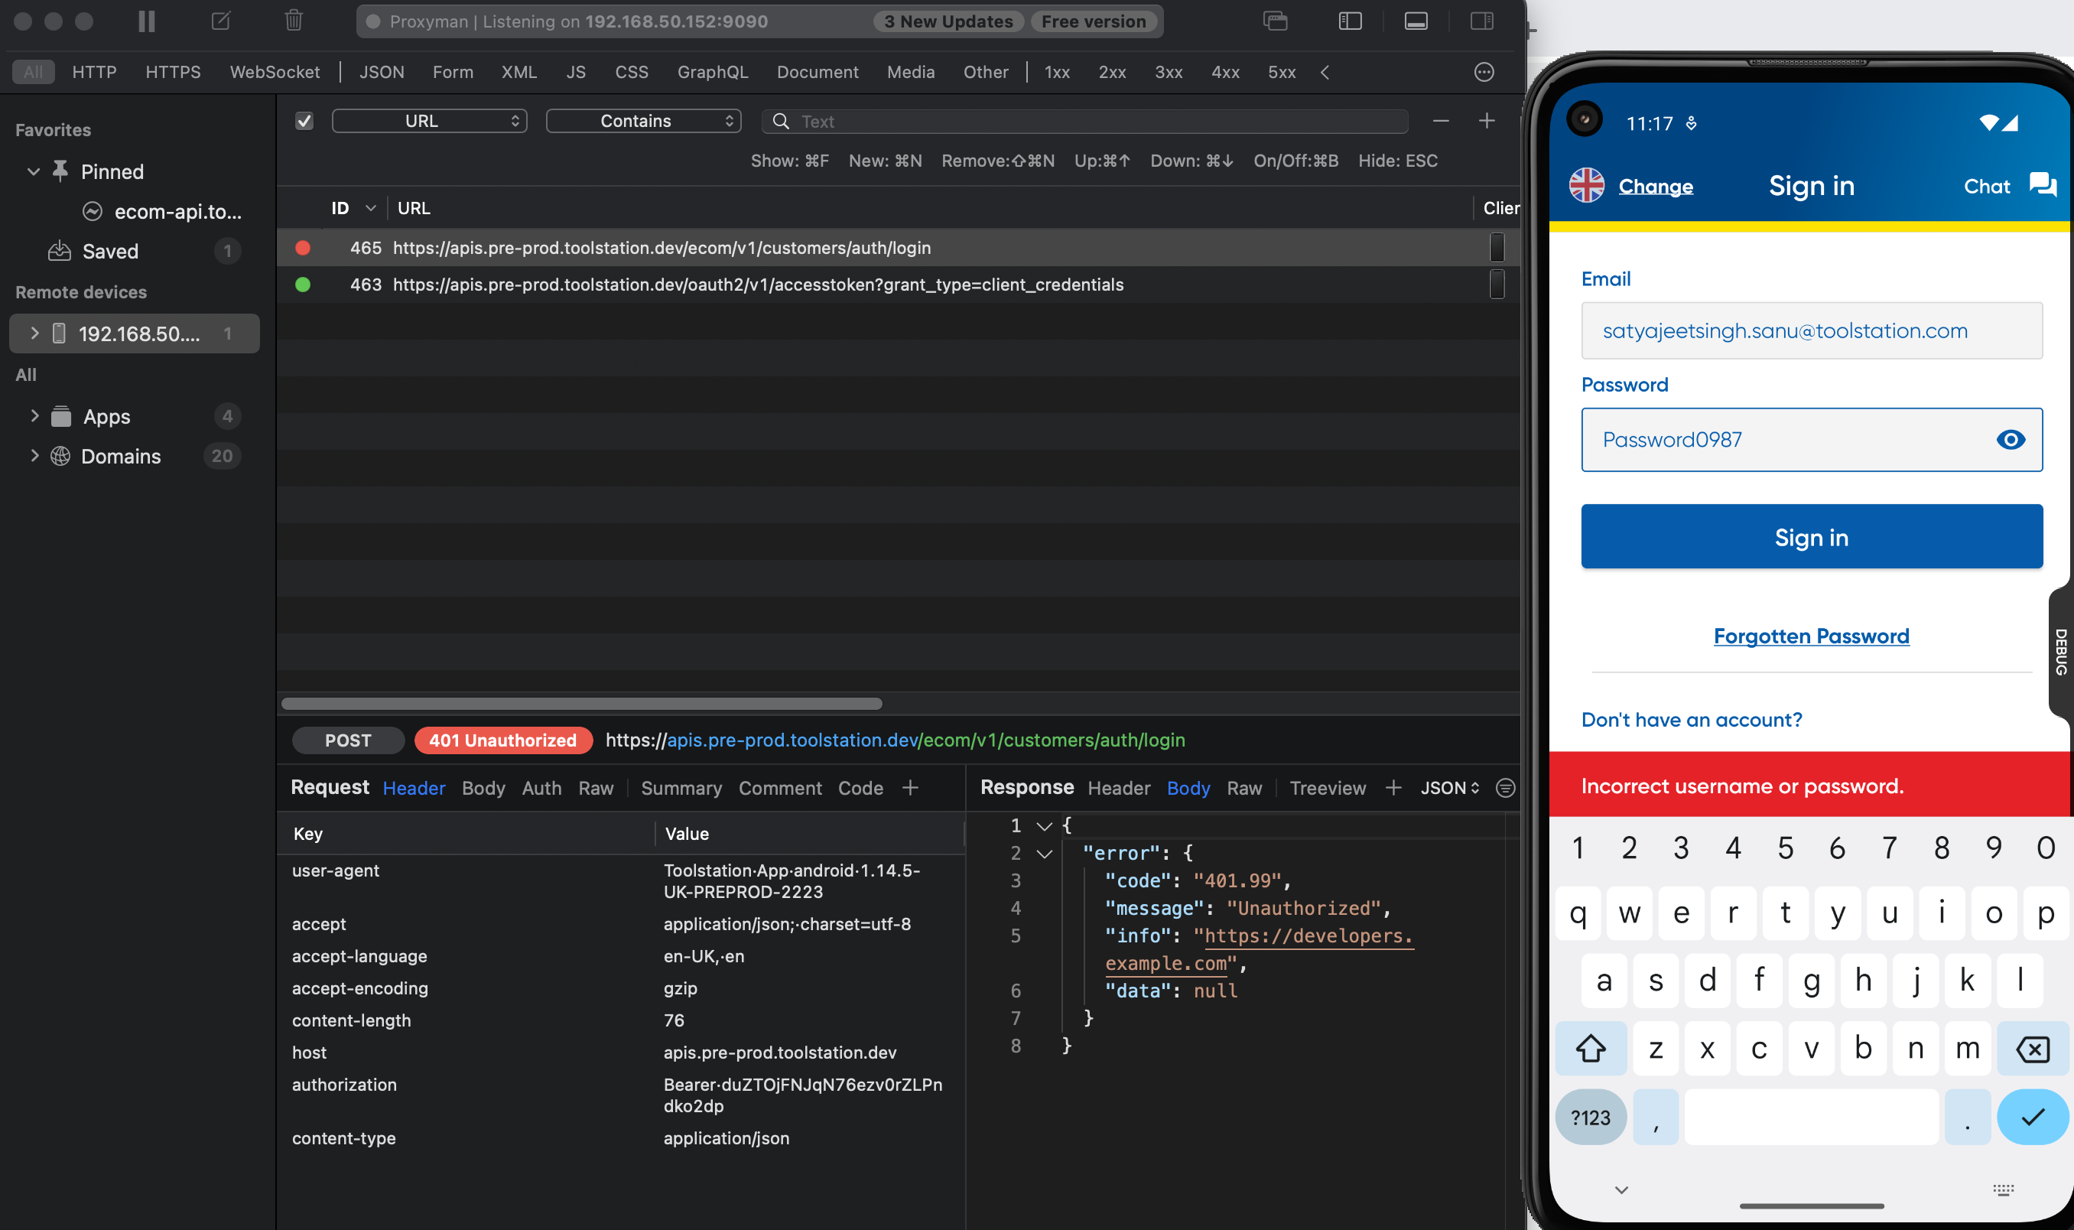Click the Chat icon in phone app
The width and height of the screenshot is (2074, 1230).
point(2042,185)
